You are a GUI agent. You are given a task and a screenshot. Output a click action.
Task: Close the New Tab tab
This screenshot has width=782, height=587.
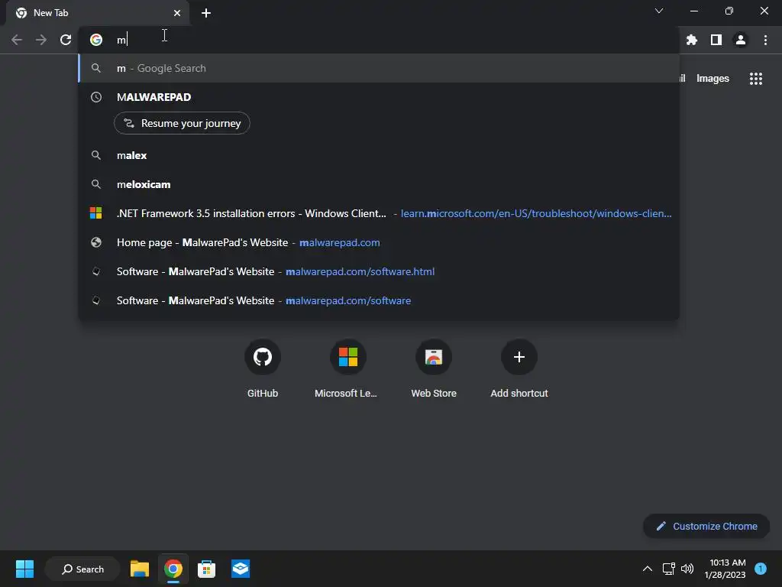[177, 13]
